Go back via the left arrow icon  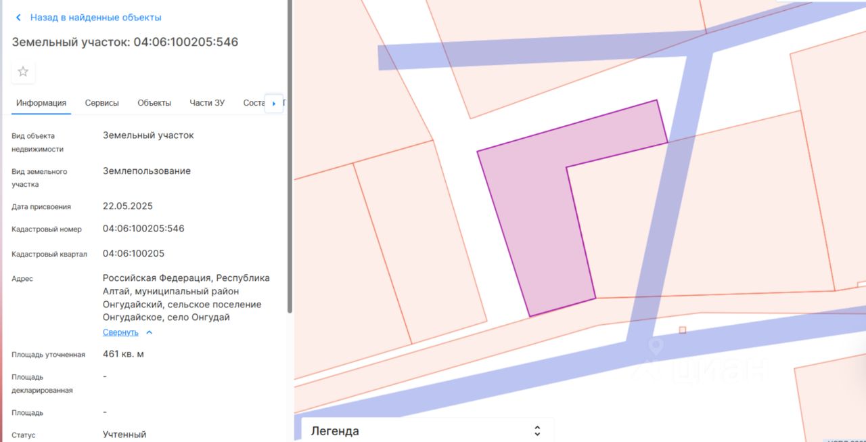18,18
